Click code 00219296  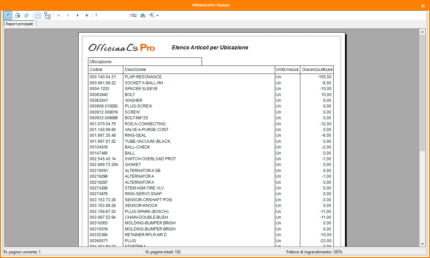coord(99,176)
